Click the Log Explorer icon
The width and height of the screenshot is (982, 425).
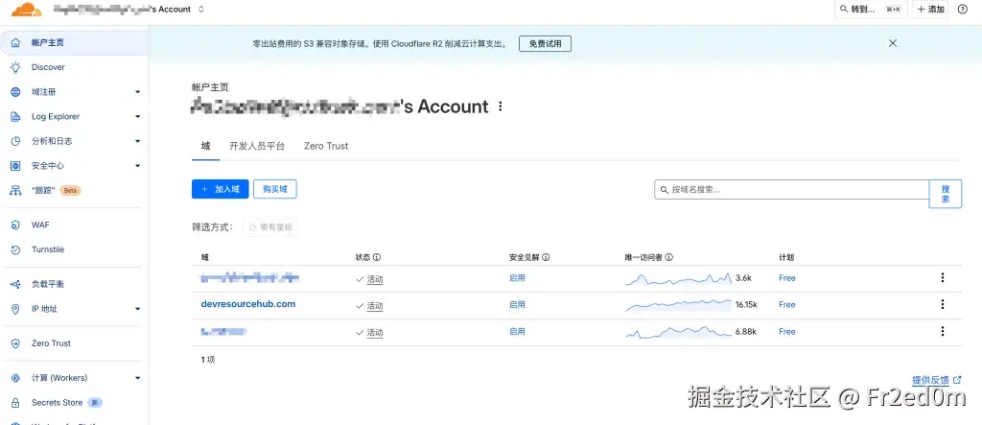point(15,117)
